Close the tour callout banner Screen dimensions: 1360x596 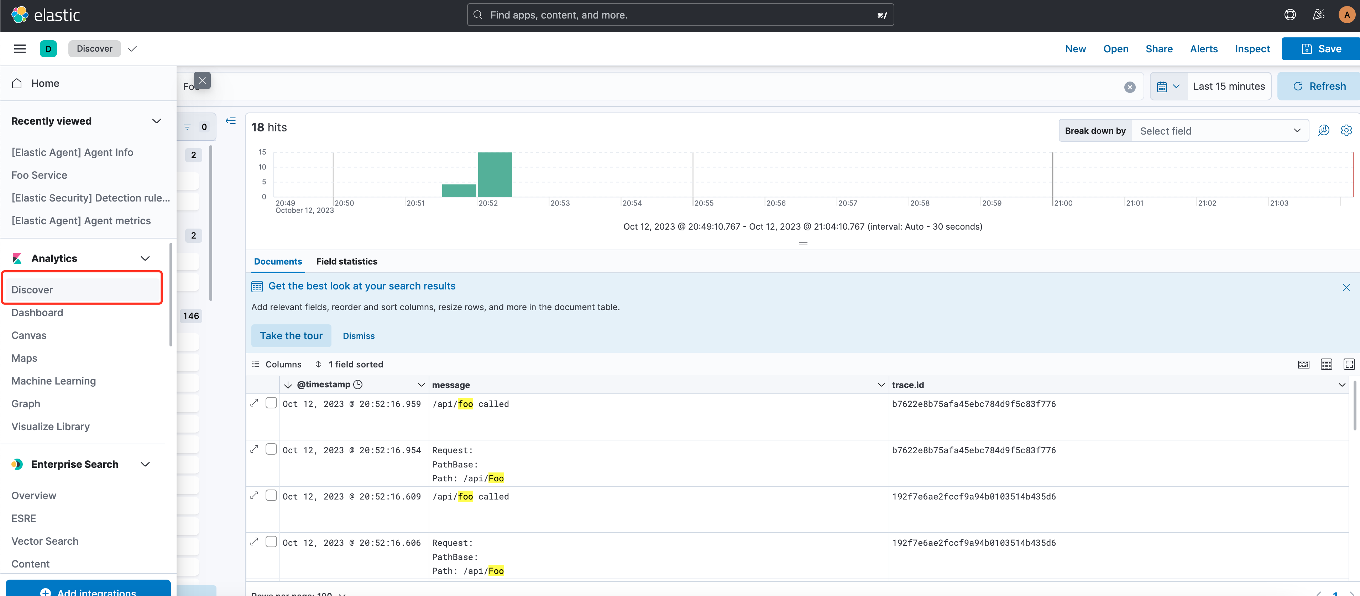(1346, 287)
